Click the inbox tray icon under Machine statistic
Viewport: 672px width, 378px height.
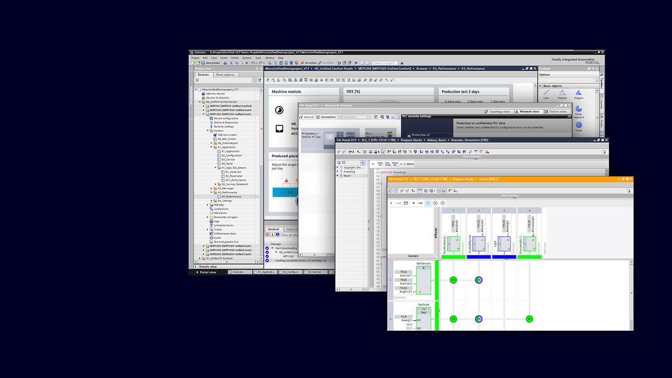280,128
